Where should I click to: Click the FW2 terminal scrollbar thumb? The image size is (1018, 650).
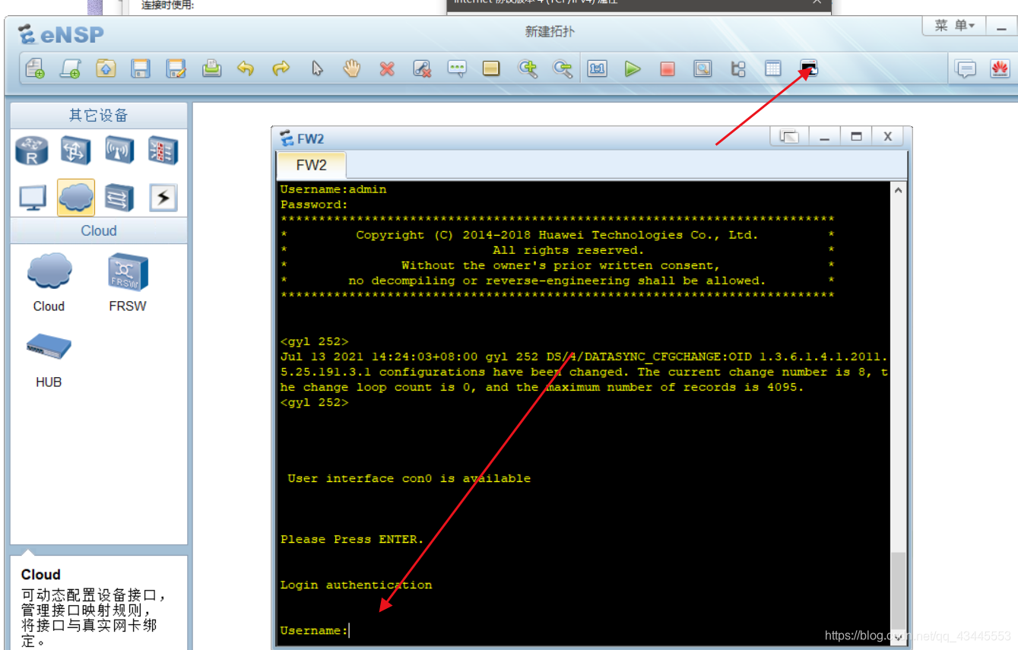(x=899, y=589)
